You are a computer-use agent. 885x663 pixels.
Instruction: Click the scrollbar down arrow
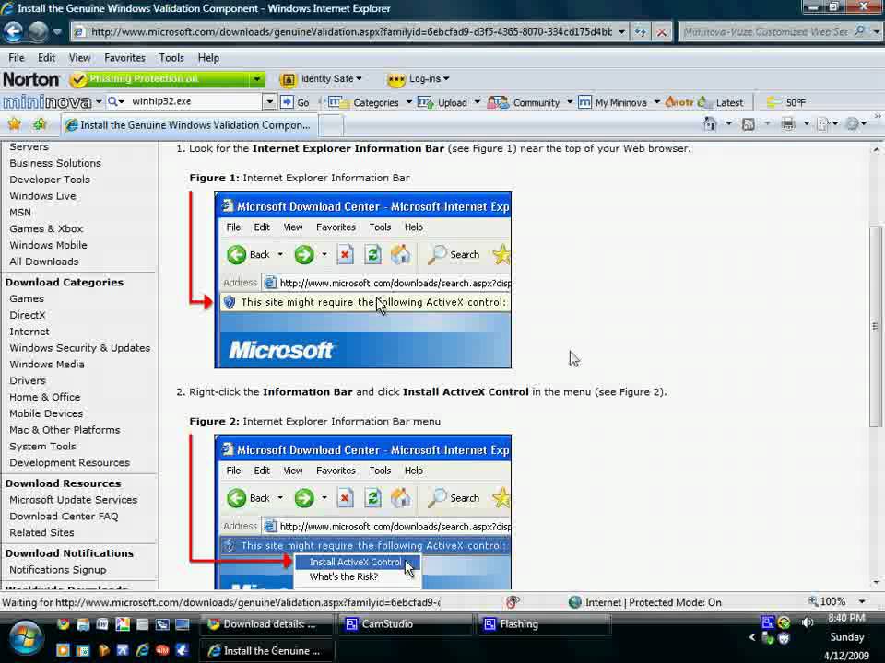pyautogui.click(x=876, y=582)
